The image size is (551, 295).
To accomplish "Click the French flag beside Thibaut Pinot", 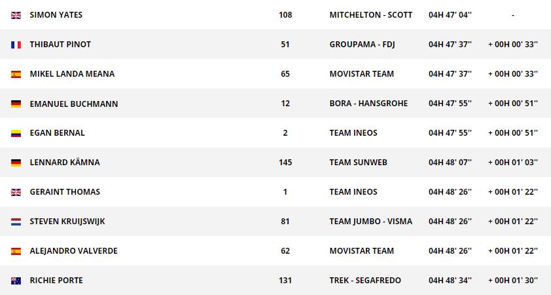I will [16, 45].
